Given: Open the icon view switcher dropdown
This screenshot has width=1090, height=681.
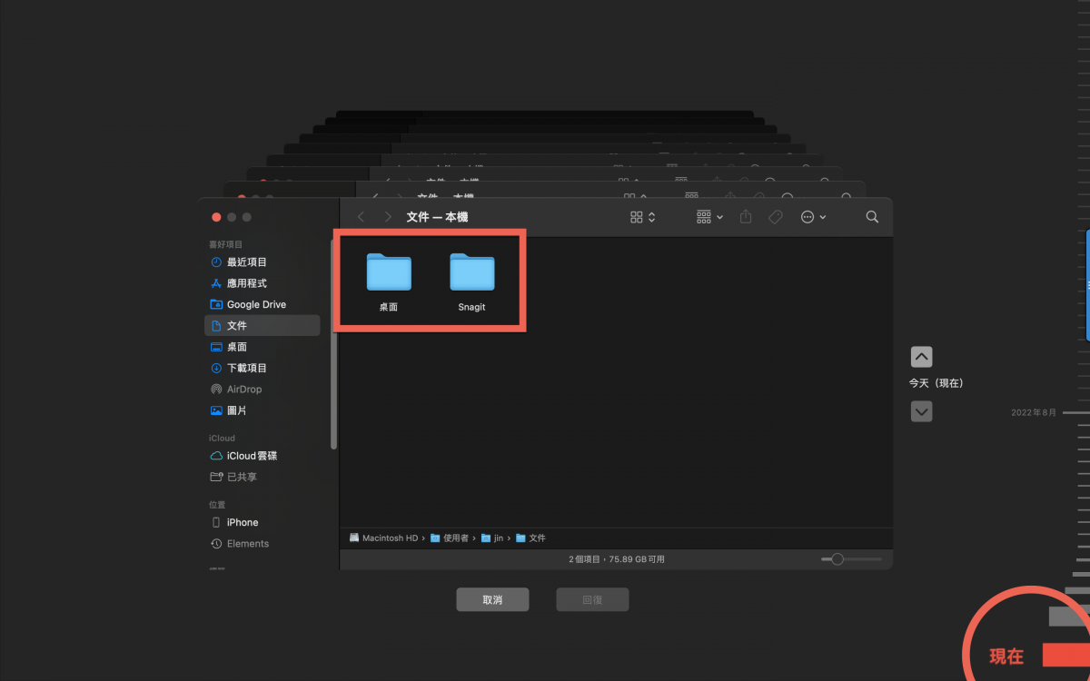Looking at the screenshot, I should coord(642,217).
